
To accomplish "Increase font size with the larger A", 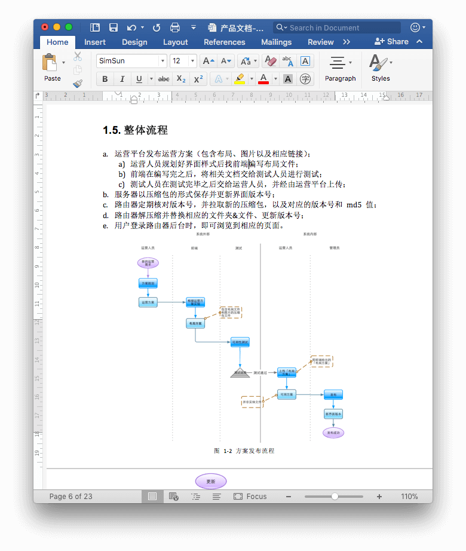I will tap(208, 61).
